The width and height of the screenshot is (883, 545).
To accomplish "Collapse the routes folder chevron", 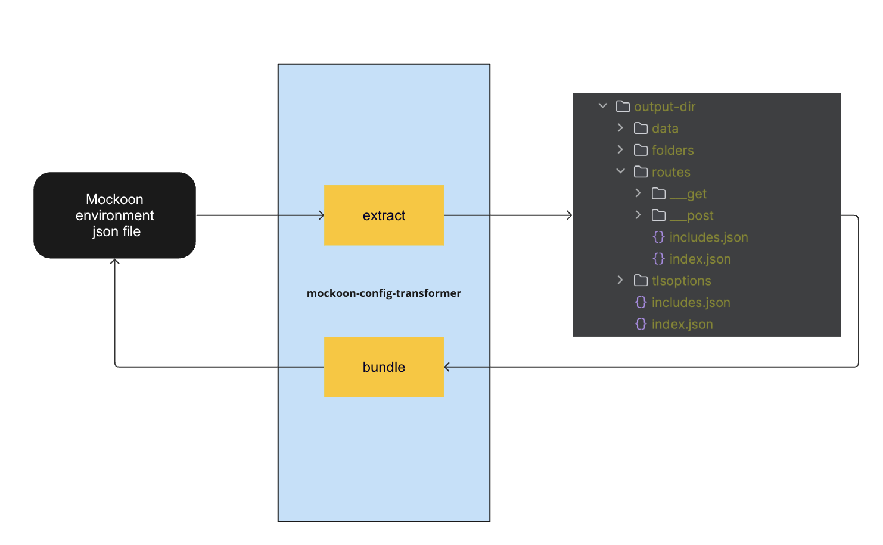I will (621, 171).
